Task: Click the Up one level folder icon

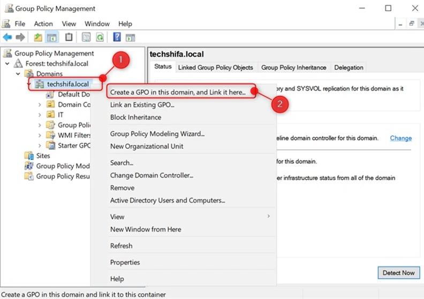Action: [x=38, y=37]
